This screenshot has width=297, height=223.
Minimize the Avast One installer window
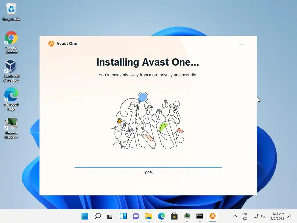pos(241,44)
